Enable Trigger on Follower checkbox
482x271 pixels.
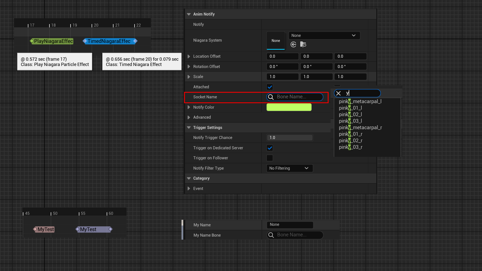[x=270, y=158]
